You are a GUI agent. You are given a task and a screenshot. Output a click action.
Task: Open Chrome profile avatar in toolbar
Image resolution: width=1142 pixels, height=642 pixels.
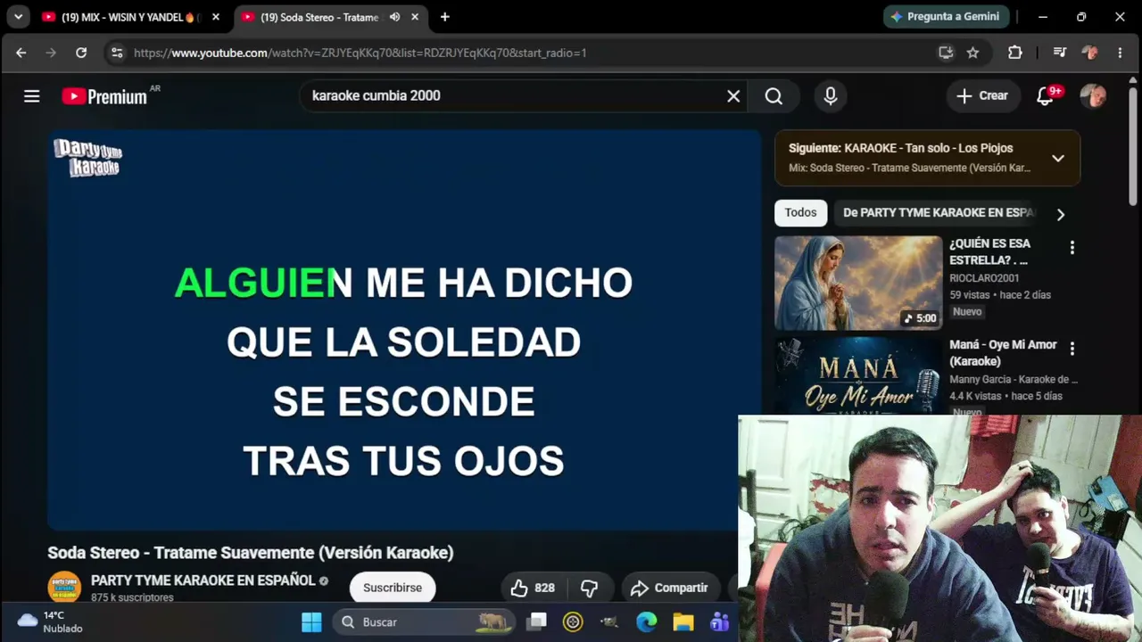1089,53
